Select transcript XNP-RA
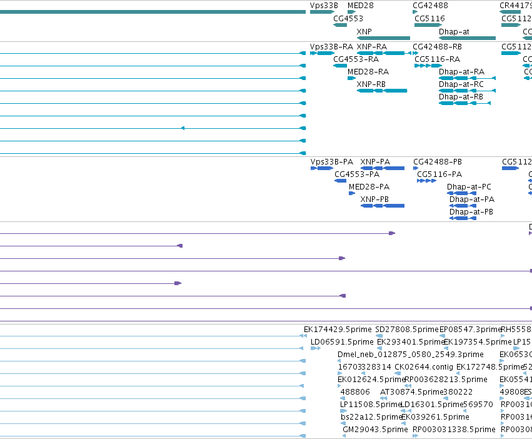Image resolution: width=532 pixels, height=439 pixels. 371,46
